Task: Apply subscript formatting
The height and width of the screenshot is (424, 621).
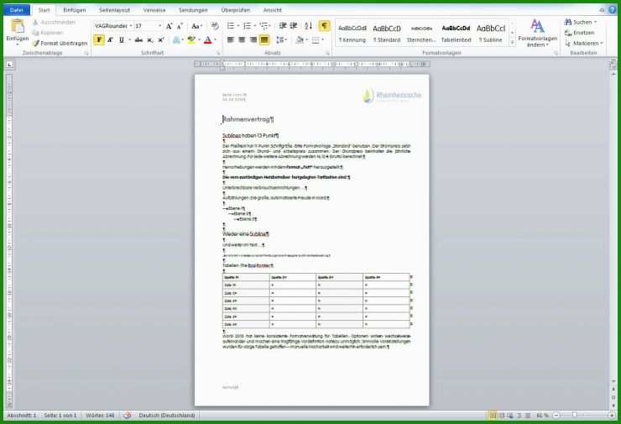Action: click(149, 40)
